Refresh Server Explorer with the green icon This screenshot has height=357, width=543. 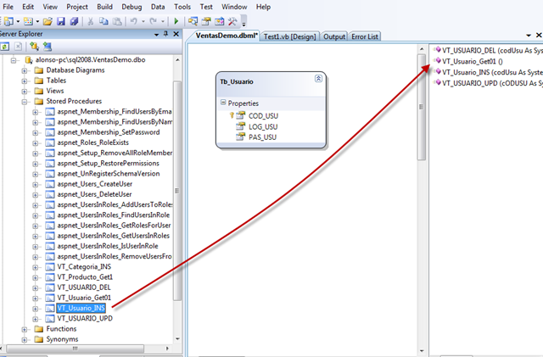coord(5,47)
